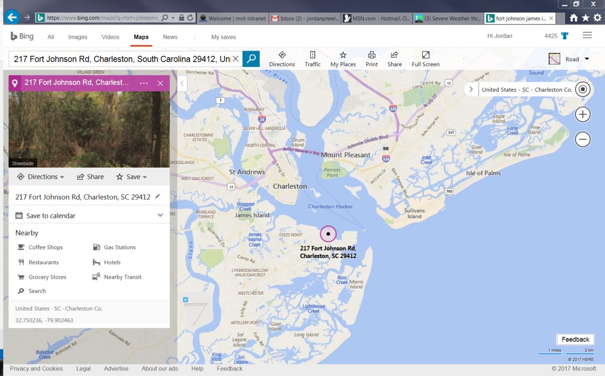Click the Feedback button on the map
This screenshot has width=605, height=376.
575,340
